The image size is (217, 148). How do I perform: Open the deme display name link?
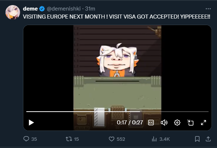coord(30,9)
